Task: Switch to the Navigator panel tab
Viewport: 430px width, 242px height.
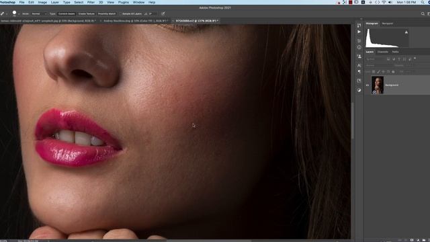Action: (x=388, y=24)
